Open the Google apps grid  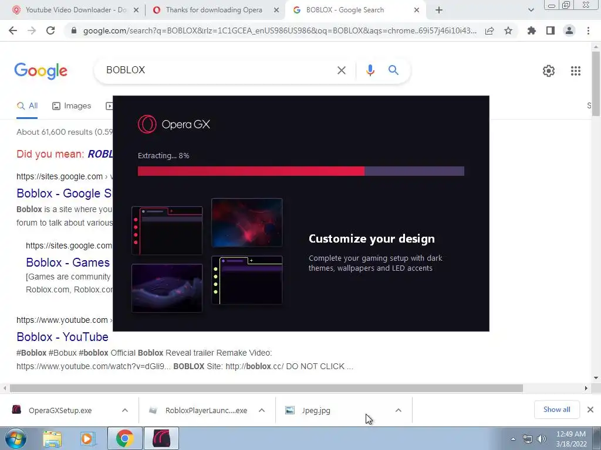[x=575, y=71]
